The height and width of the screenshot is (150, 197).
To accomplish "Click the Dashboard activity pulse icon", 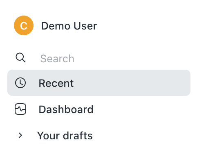I will pos(20,109).
